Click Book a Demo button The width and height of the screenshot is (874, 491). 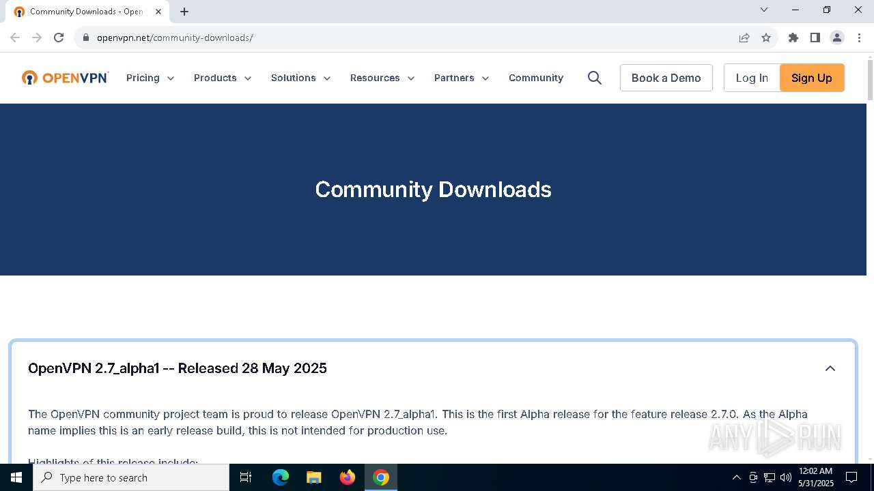tap(666, 78)
